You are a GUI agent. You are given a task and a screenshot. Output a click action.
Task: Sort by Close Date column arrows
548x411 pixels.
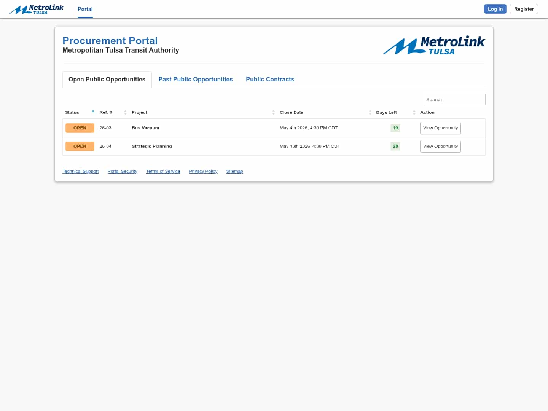tap(370, 112)
